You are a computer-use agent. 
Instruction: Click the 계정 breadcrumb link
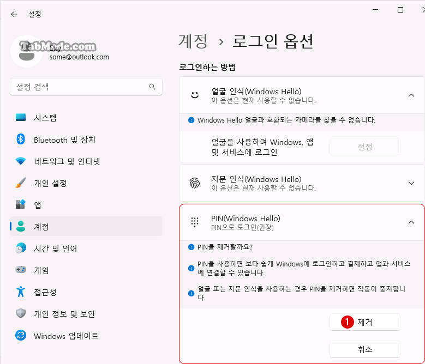point(193,41)
